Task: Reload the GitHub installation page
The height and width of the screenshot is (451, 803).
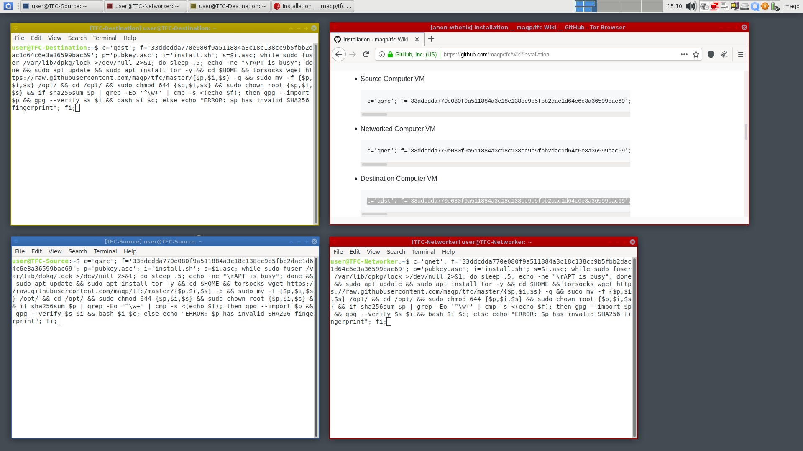Action: (366, 54)
